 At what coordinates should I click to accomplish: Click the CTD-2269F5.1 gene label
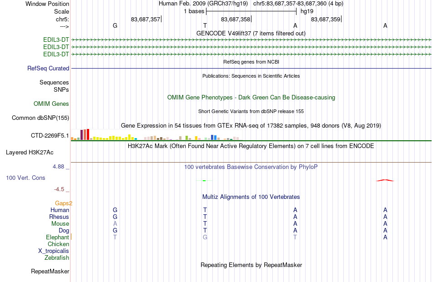(50, 135)
